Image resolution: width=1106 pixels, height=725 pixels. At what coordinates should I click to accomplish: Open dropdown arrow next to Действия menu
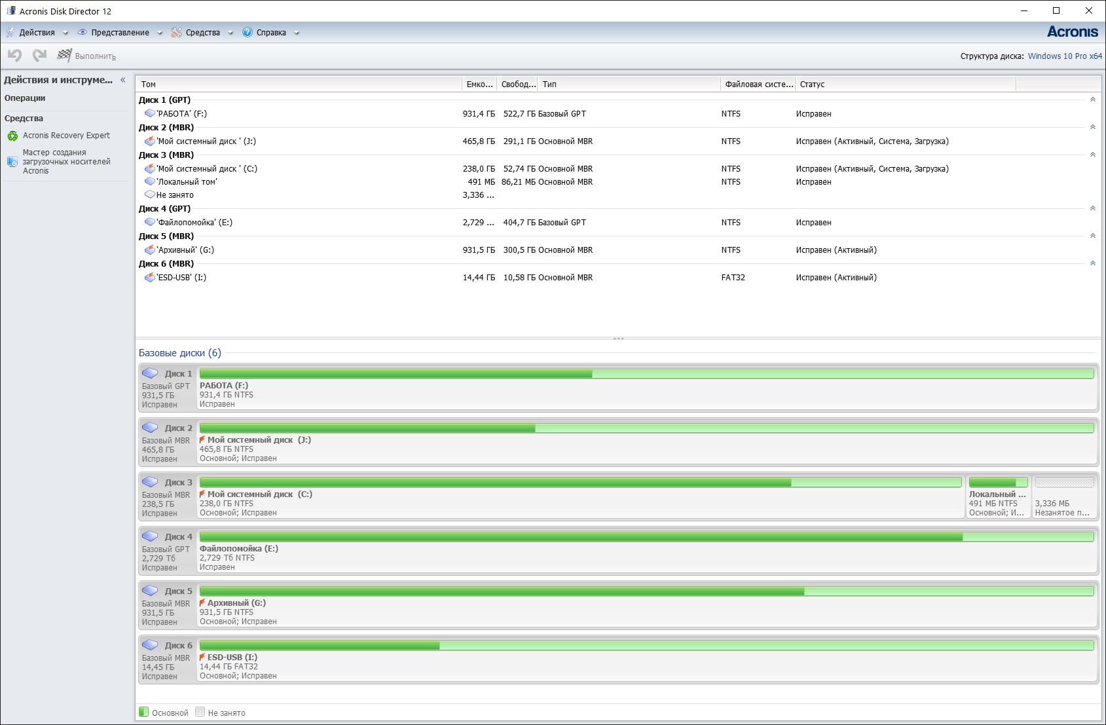(65, 33)
